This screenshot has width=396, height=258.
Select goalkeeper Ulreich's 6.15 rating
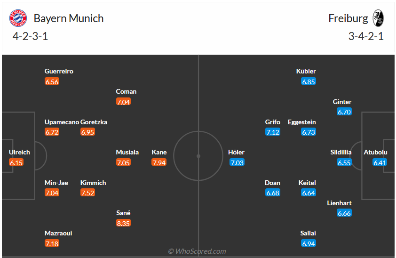(16, 162)
